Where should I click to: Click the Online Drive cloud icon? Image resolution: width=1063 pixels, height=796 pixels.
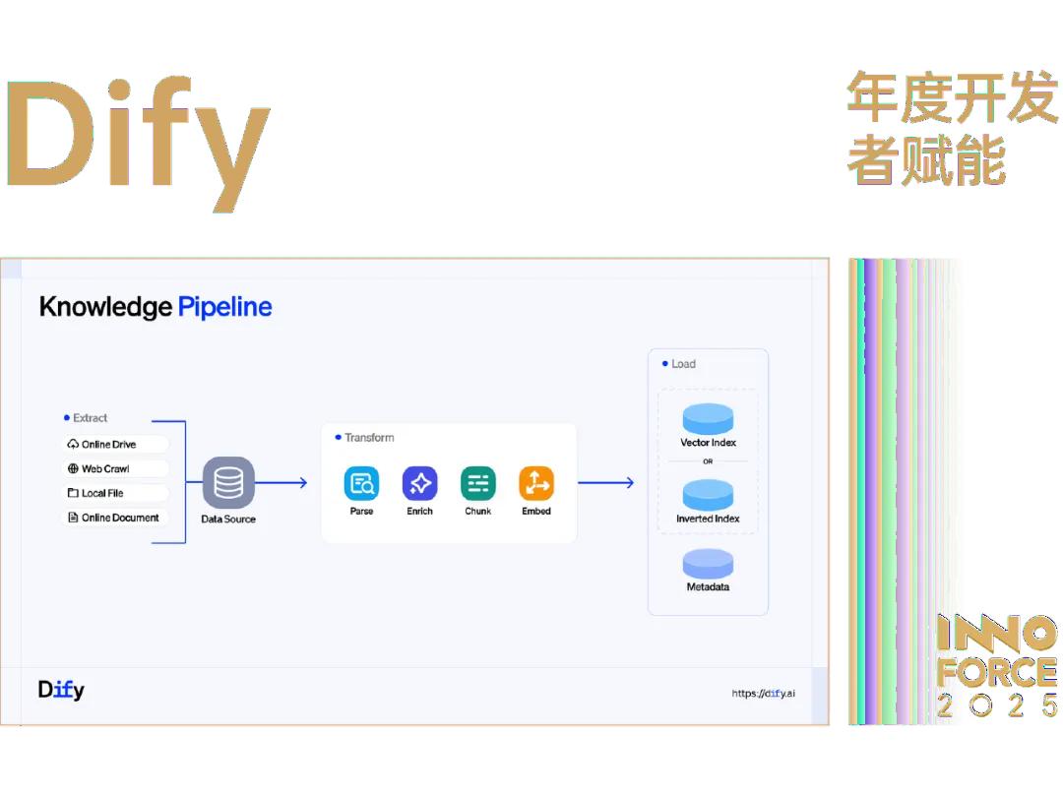pyautogui.click(x=73, y=445)
